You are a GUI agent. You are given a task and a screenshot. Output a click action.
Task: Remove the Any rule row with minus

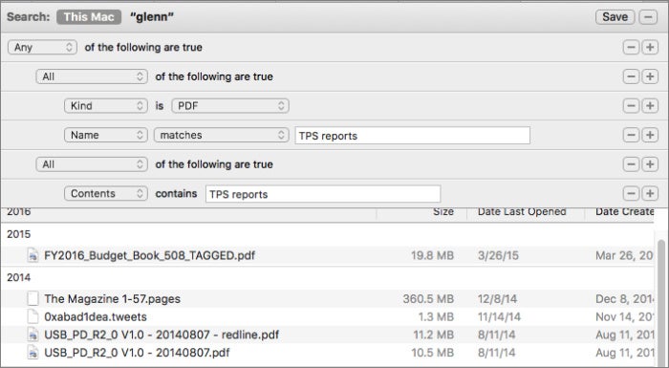[631, 47]
